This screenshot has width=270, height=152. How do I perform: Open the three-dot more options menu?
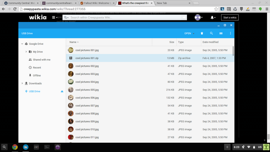click(230, 33)
